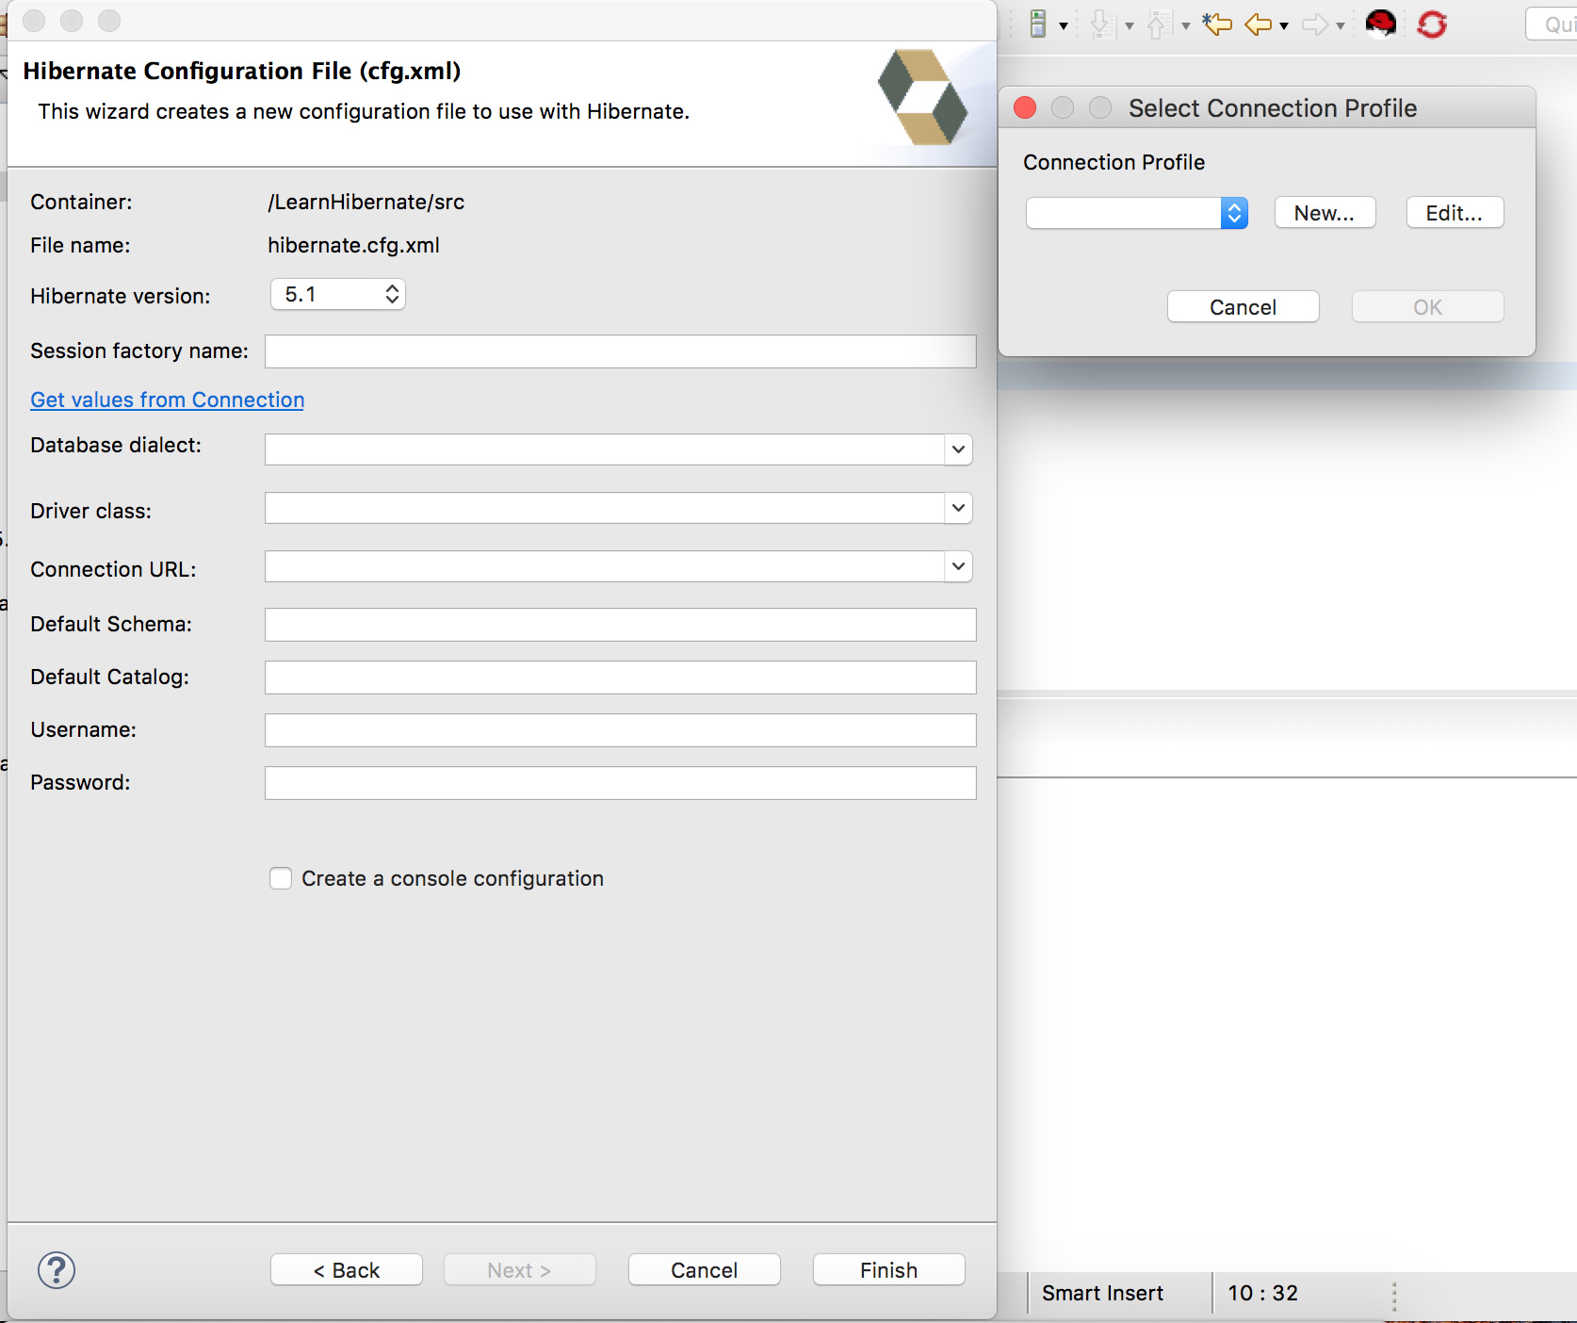Click the Password input field
The height and width of the screenshot is (1323, 1577).
tap(621, 783)
